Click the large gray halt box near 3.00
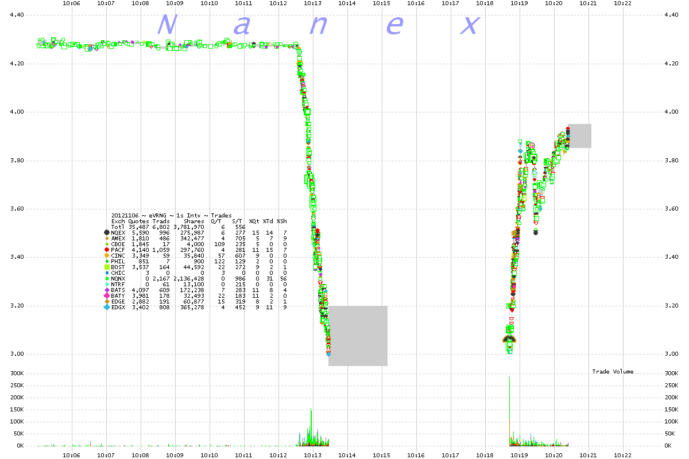 [358, 336]
